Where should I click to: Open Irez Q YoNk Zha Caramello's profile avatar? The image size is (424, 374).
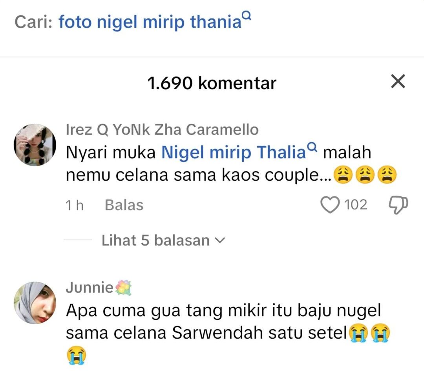point(35,145)
